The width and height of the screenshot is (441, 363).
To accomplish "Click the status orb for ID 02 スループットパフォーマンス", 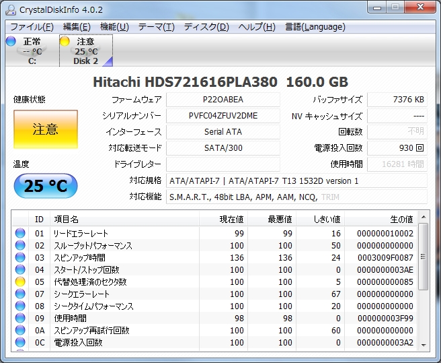I will [20, 245].
